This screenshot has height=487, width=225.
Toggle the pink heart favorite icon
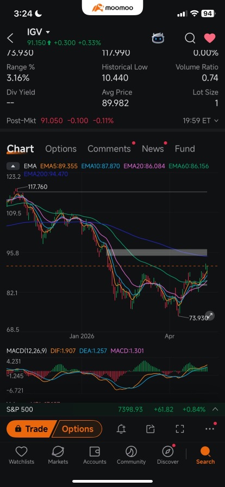click(210, 38)
